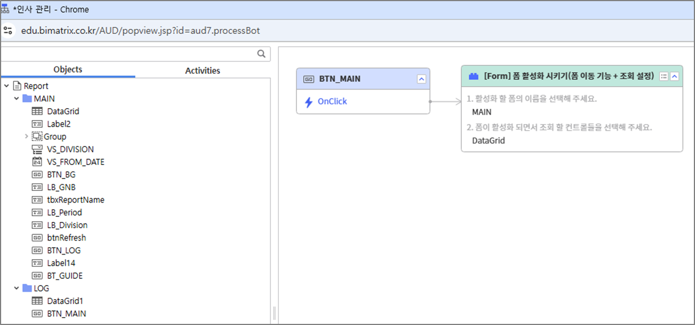Select the Objects tab
Image resolution: width=695 pixels, height=325 pixels.
[x=68, y=70]
